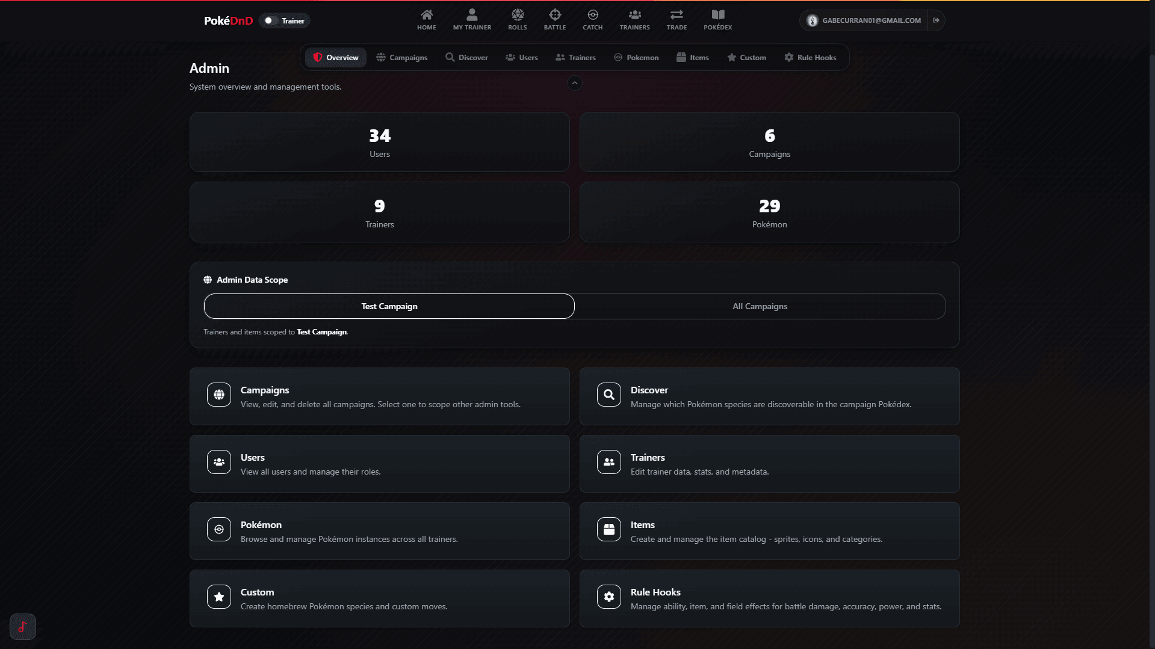The height and width of the screenshot is (649, 1155).
Task: Click the gear icon in Rule Hooks card
Action: pyautogui.click(x=609, y=597)
